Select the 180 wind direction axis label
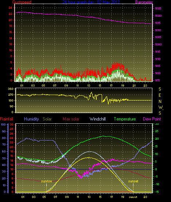This screenshot has height=202, width=171. click(x=11, y=100)
